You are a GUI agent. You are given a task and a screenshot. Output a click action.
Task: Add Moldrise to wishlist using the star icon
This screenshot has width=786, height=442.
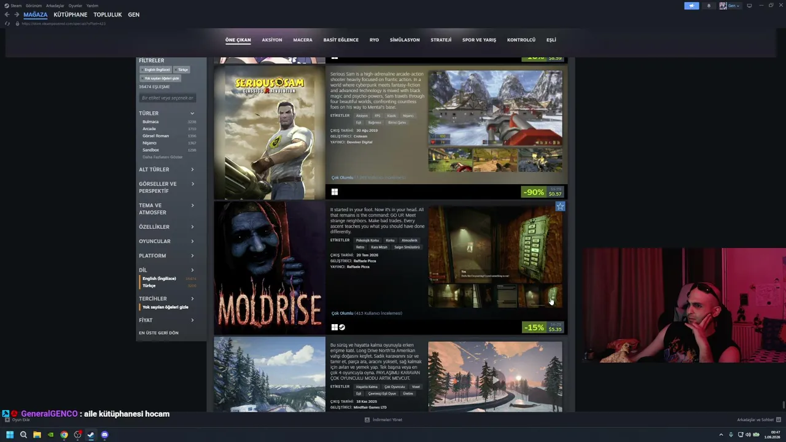(560, 207)
